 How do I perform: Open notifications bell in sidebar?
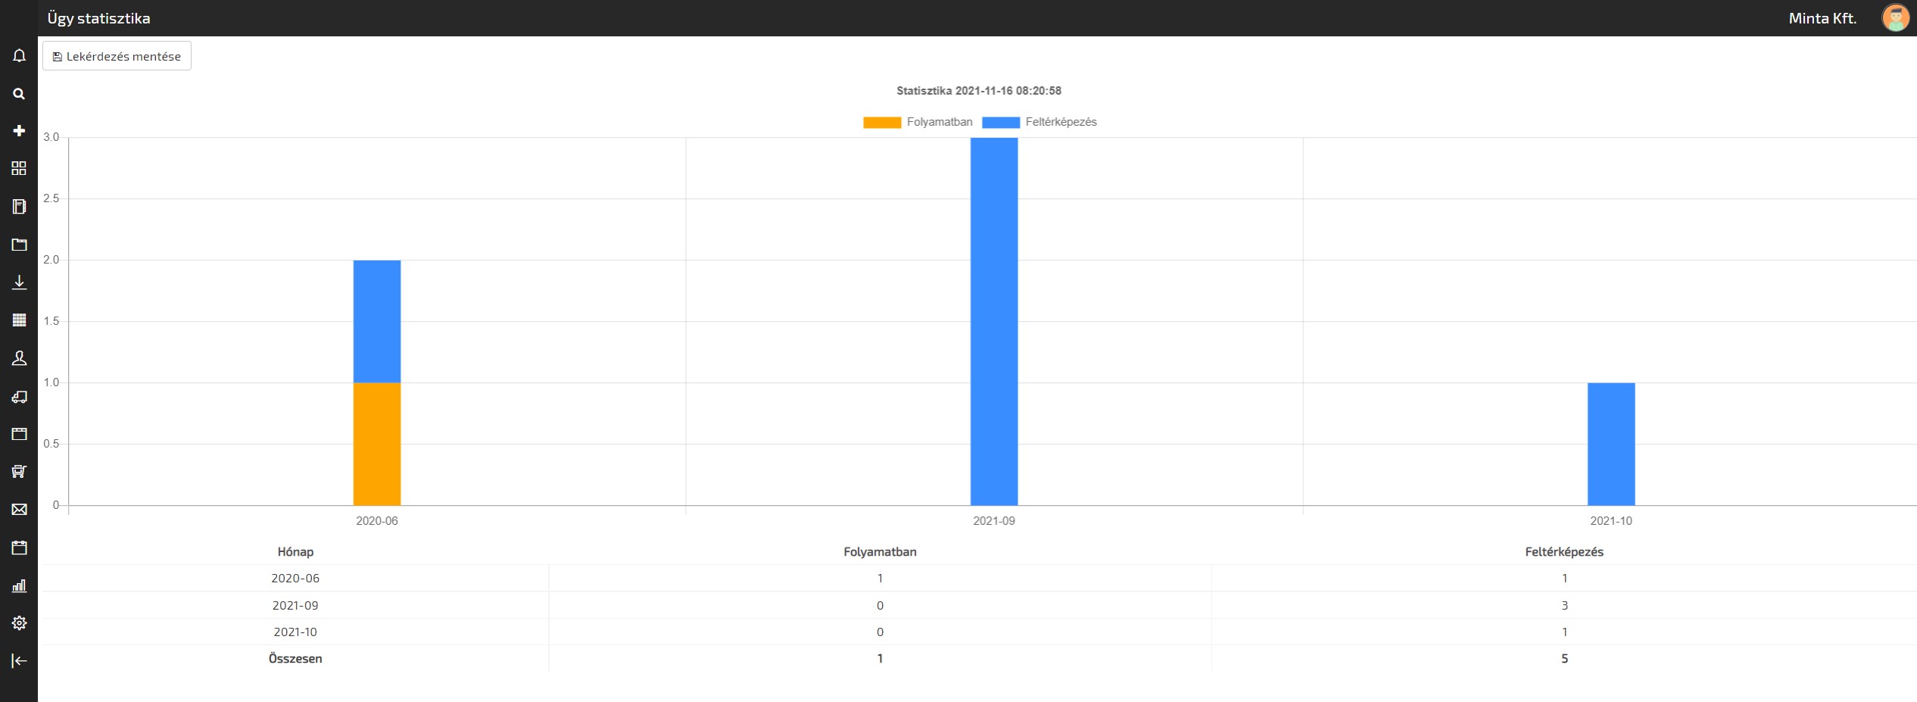click(19, 56)
